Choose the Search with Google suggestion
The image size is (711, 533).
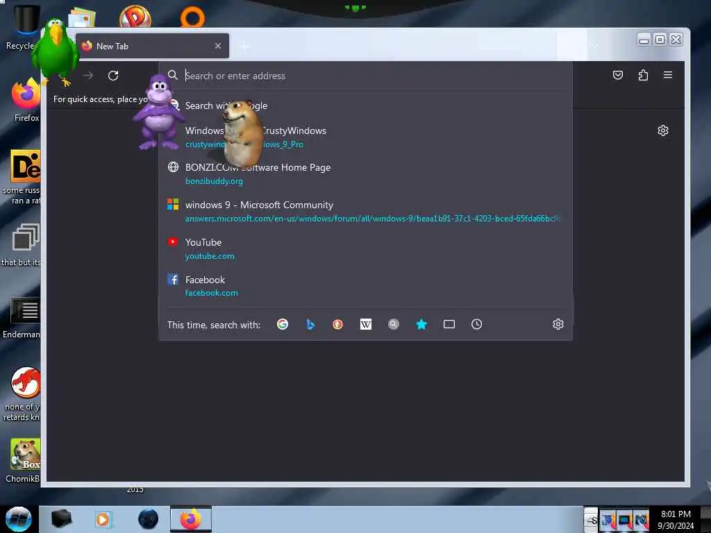pyautogui.click(x=365, y=105)
